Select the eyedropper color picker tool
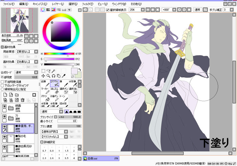The width and height of the screenshot is (237, 166). [64, 76]
